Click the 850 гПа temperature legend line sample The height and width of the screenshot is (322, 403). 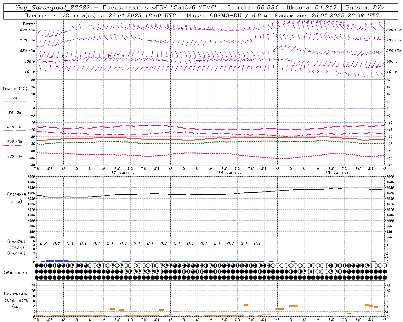14,130
